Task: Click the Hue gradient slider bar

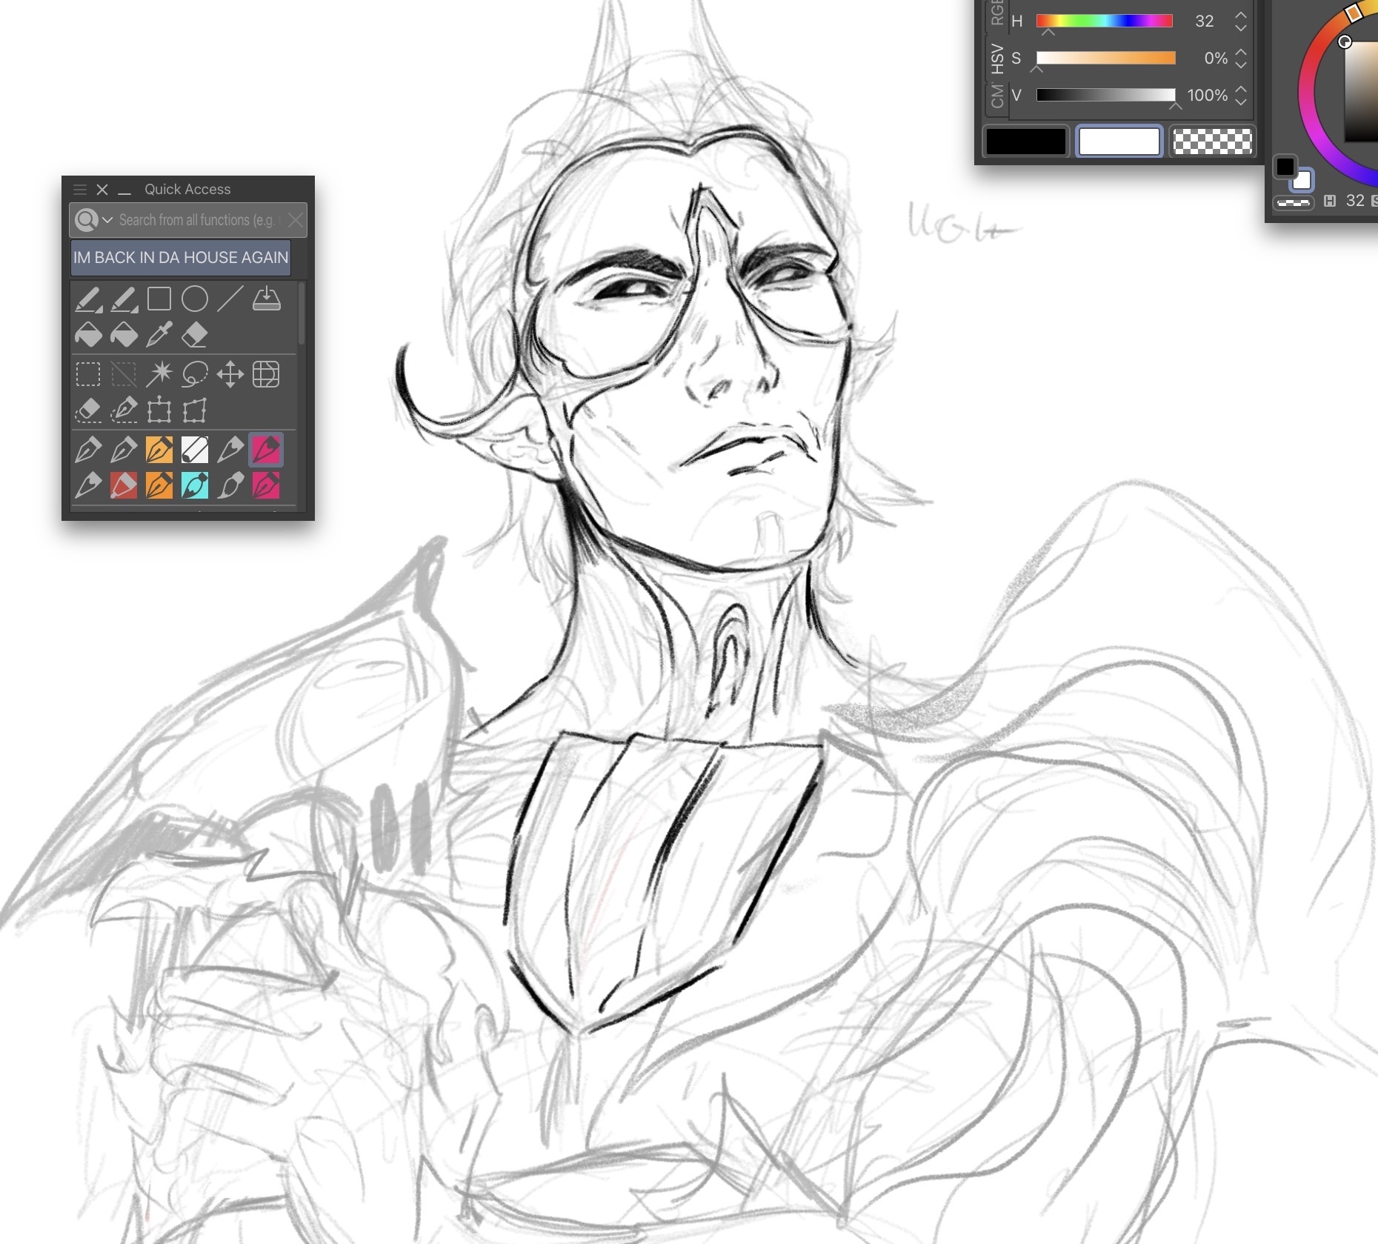Action: click(x=1104, y=21)
